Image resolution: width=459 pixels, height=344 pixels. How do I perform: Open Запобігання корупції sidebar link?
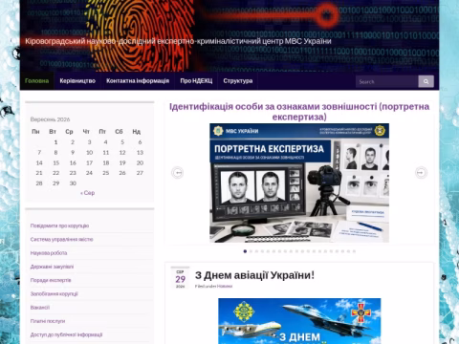click(54, 293)
